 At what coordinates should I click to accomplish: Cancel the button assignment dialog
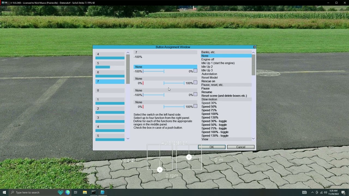241,147
